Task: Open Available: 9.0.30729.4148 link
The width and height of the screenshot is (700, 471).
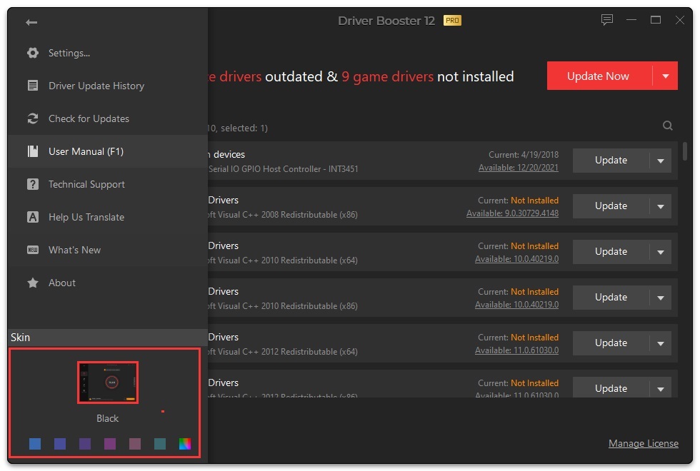Action: coord(513,213)
